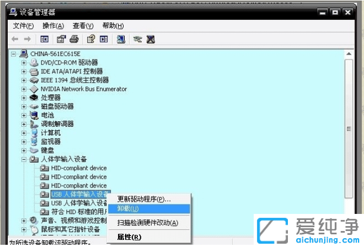Image resolution: width=364 pixels, height=247 pixels.
Task: Scan for hardware changes toolbar icon
Action: point(121,39)
